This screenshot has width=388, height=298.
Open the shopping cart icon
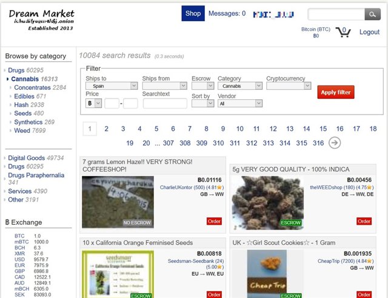(343, 32)
